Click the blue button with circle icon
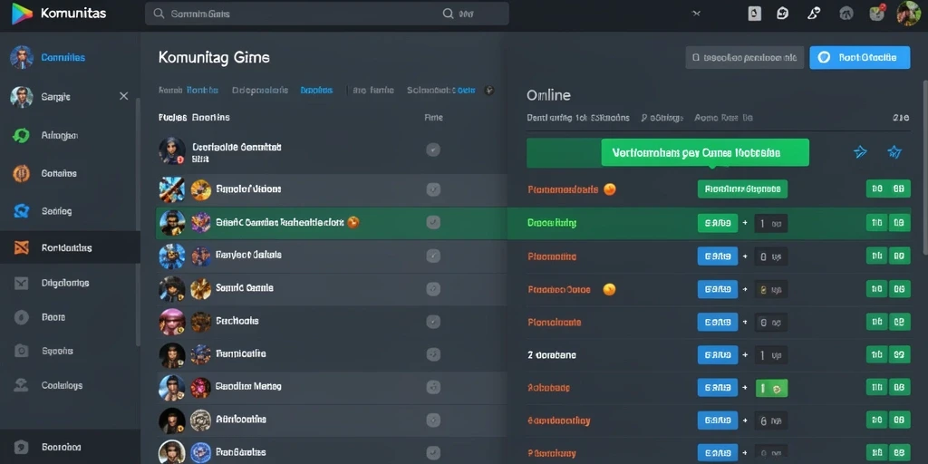928x464 pixels. tap(859, 57)
